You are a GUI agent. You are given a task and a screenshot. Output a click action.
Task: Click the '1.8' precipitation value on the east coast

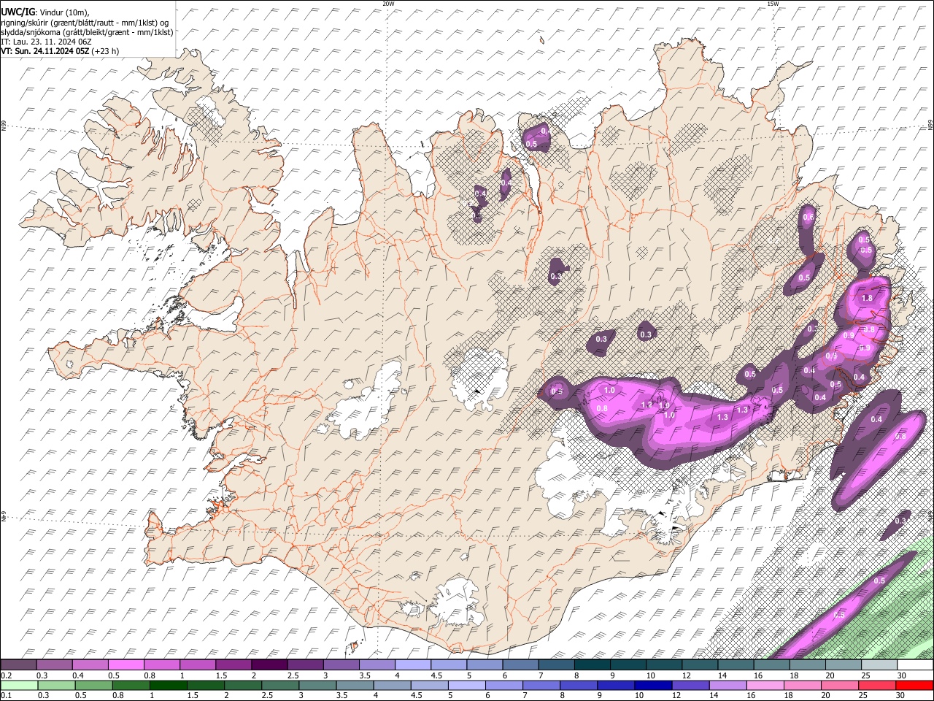pos(867,299)
